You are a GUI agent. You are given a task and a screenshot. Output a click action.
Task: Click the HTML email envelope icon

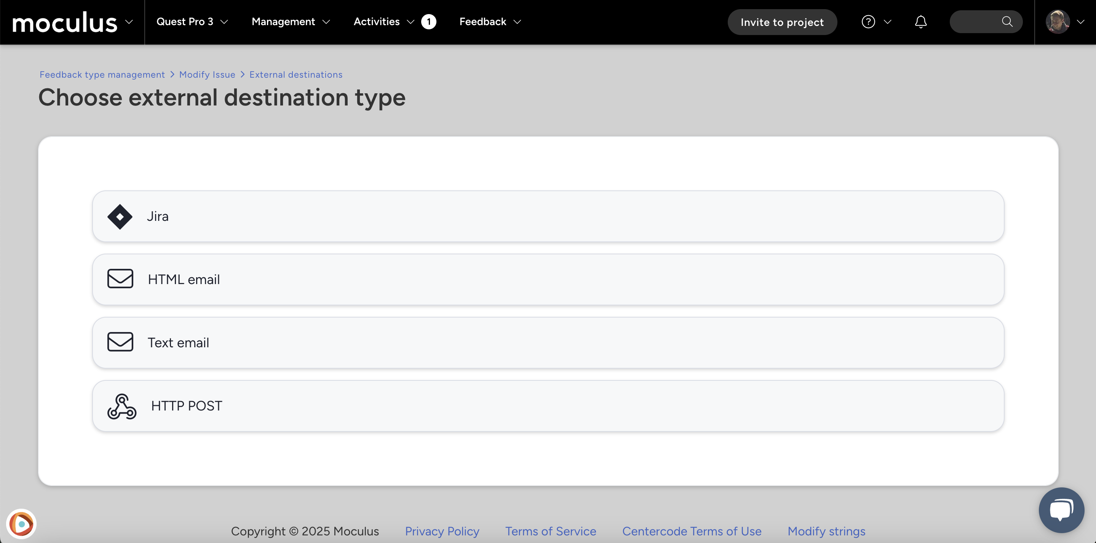point(120,279)
